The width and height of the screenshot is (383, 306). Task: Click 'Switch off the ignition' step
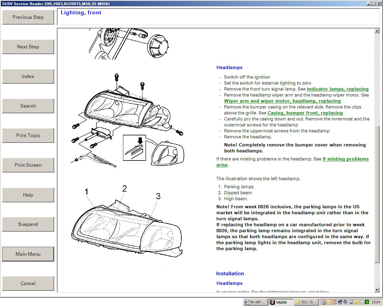247,77
